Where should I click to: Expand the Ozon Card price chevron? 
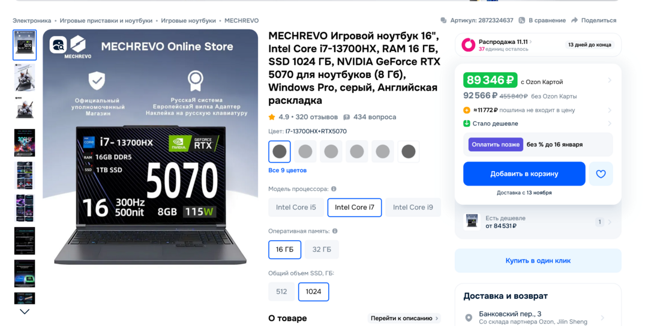pyautogui.click(x=610, y=80)
